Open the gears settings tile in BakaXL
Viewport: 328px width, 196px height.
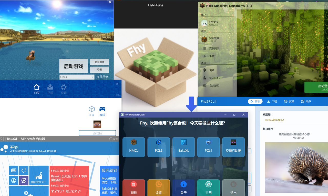point(29,191)
